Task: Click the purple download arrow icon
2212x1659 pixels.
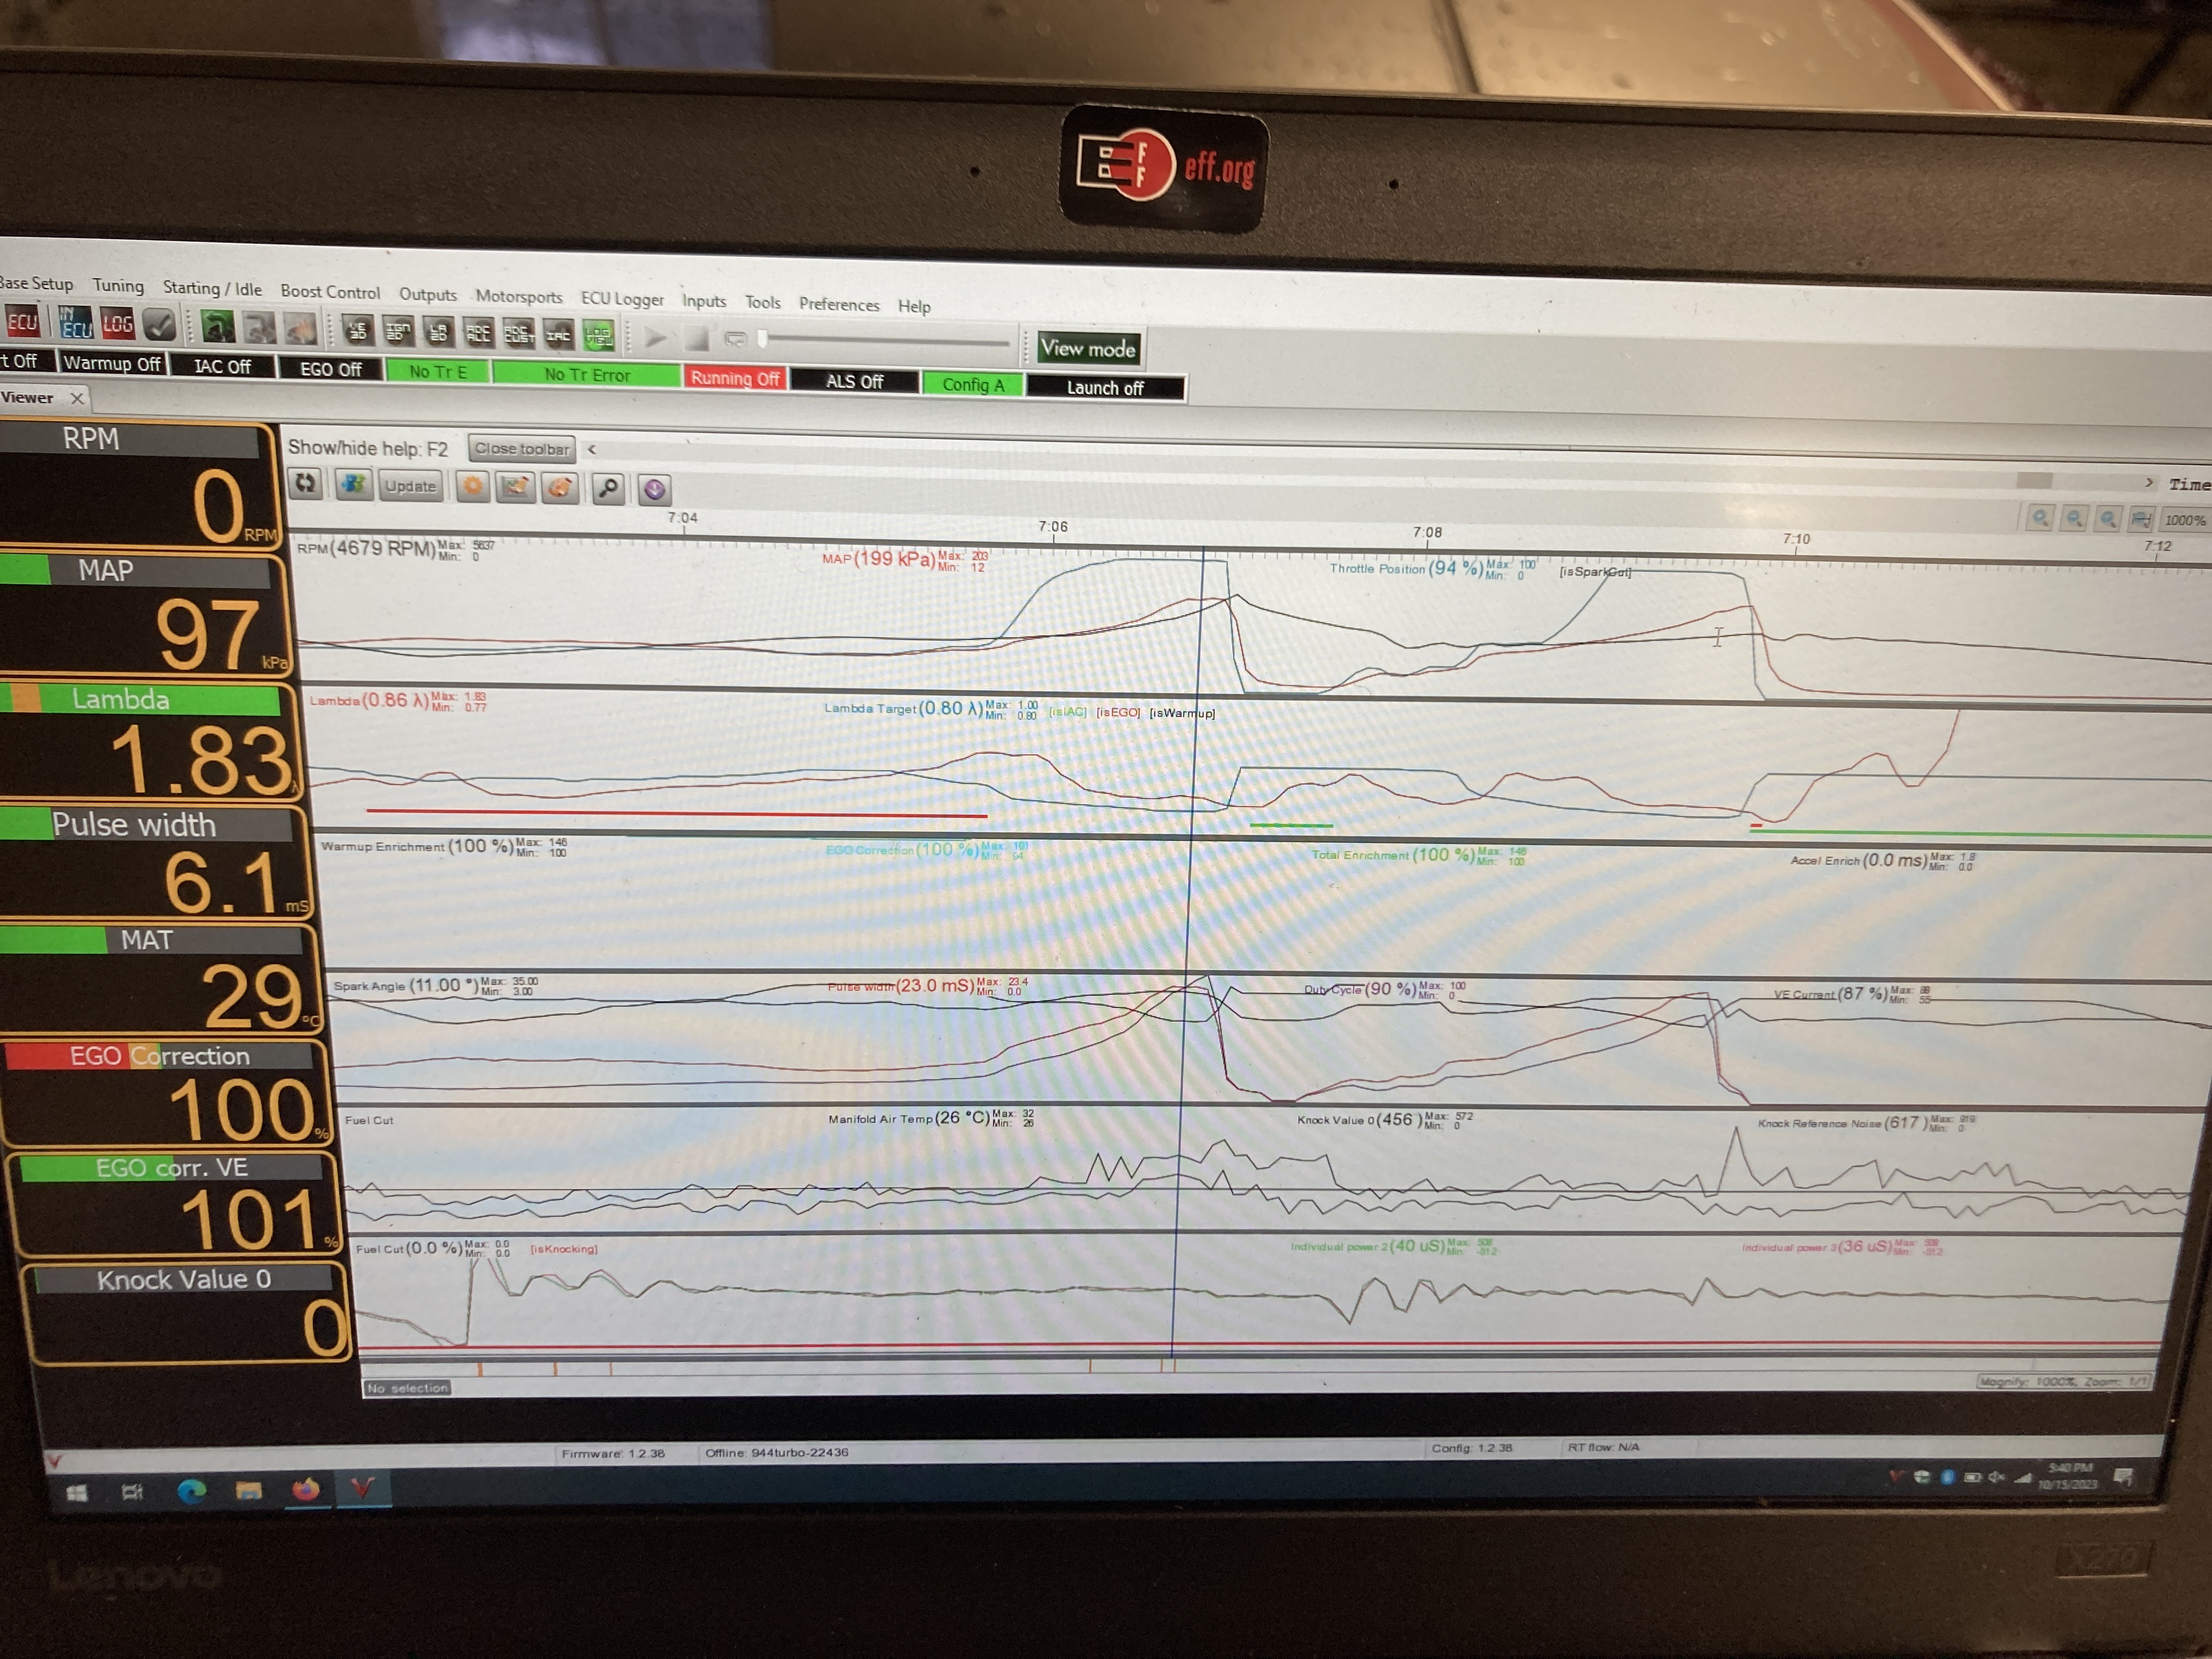Action: [x=654, y=490]
